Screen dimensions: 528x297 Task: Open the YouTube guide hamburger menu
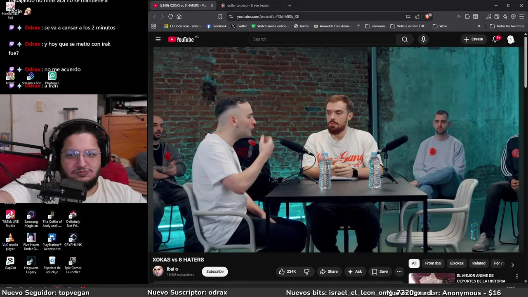pos(158,39)
